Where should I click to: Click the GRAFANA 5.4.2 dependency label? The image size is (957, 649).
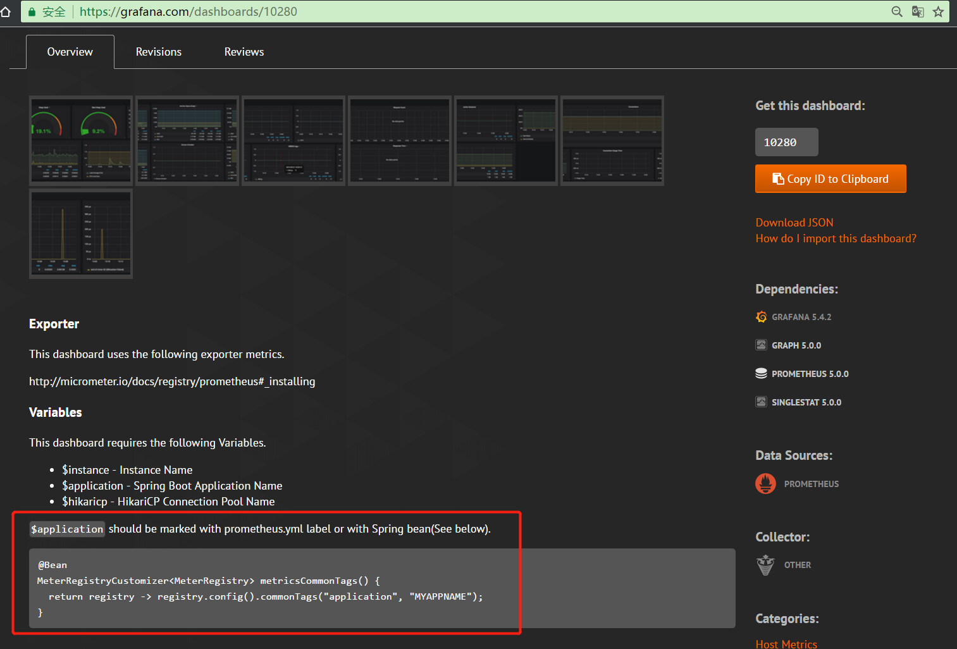click(x=801, y=317)
